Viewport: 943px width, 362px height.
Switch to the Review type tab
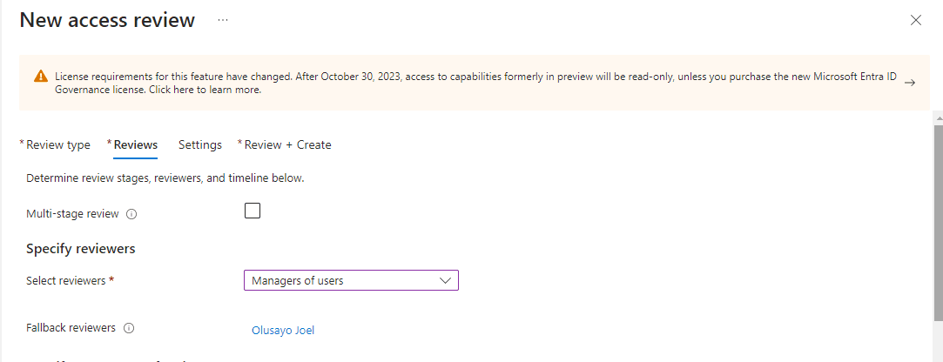pos(57,144)
